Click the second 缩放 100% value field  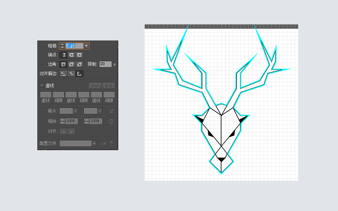(x=95, y=121)
